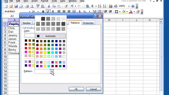Choose Automatic pattern color
169x95 pixels.
pyautogui.click(x=51, y=36)
